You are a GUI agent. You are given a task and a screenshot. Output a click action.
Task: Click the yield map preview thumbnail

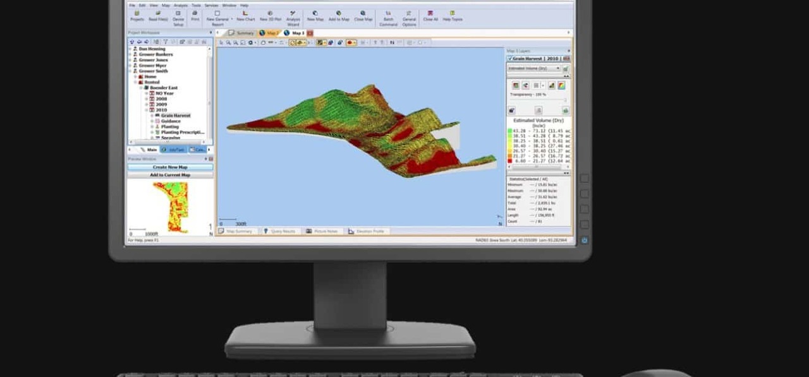171,205
